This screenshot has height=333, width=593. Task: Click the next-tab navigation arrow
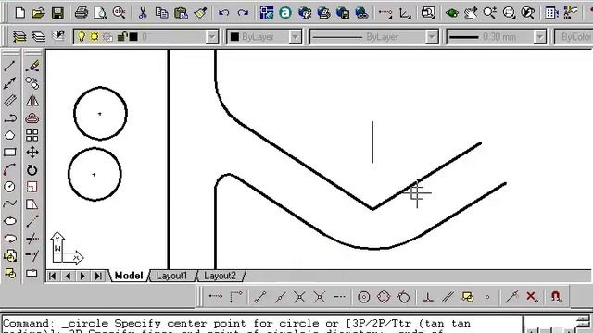tap(82, 276)
